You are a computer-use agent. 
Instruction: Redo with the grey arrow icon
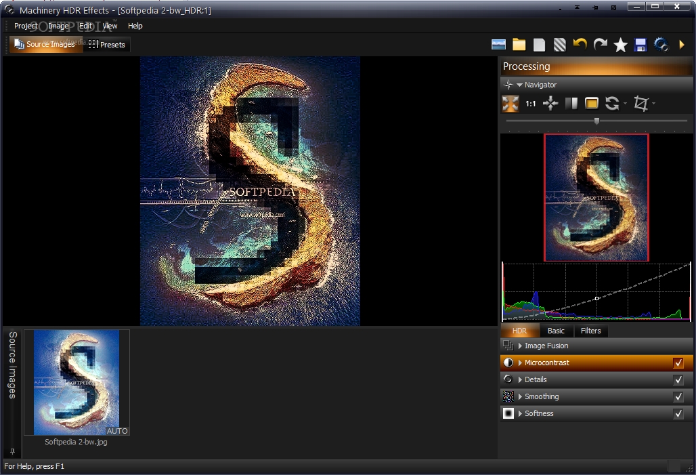[x=600, y=44]
